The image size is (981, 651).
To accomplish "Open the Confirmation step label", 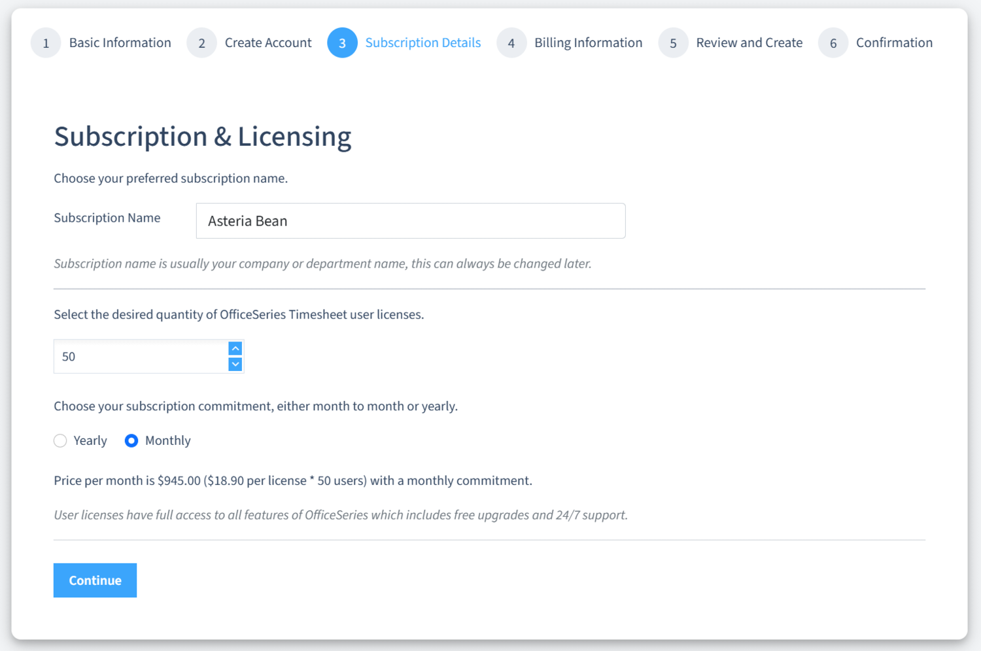I will tap(894, 43).
